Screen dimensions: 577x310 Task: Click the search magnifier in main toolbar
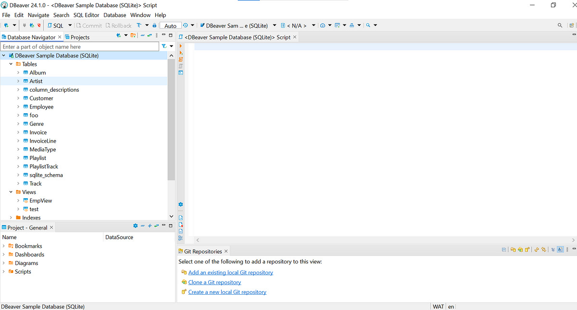[368, 25]
